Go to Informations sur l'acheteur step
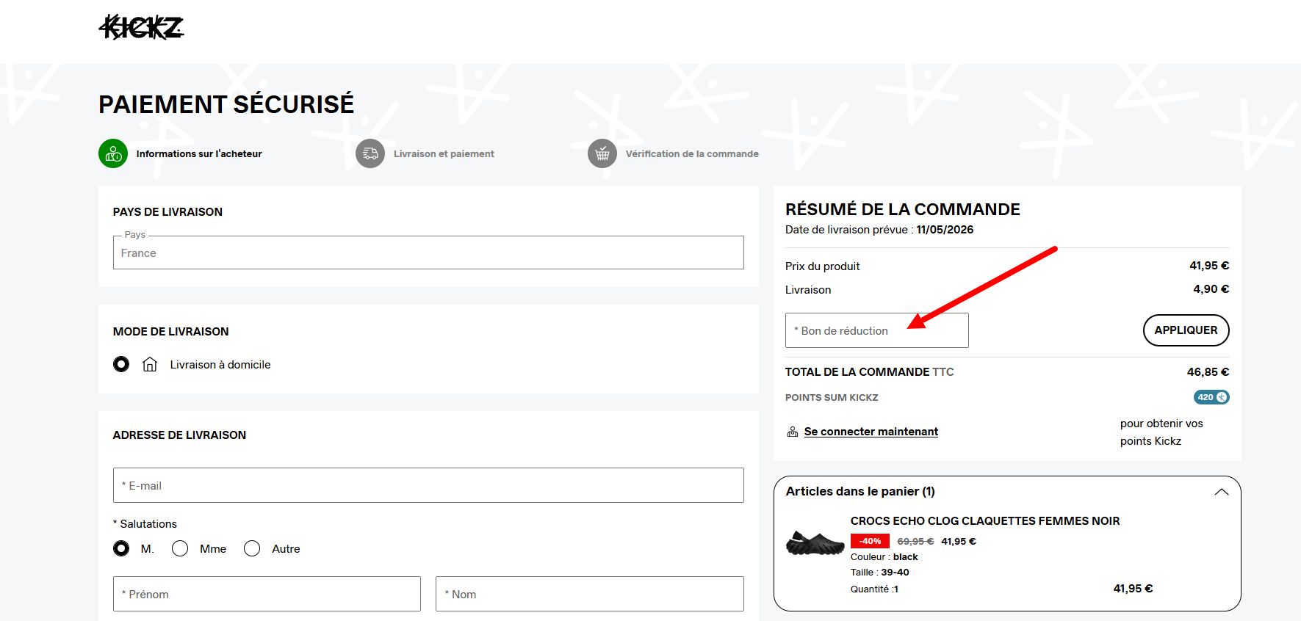 (199, 153)
